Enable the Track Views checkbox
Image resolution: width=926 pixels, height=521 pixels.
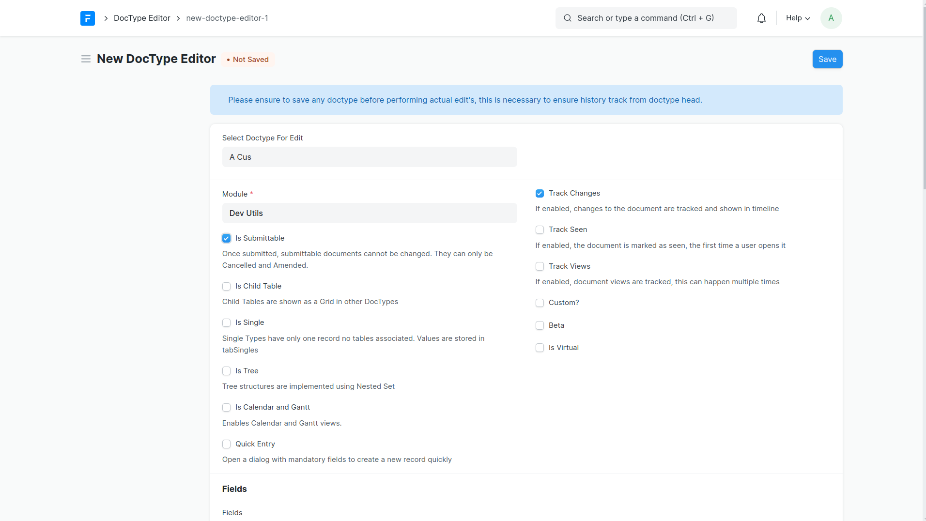(540, 266)
